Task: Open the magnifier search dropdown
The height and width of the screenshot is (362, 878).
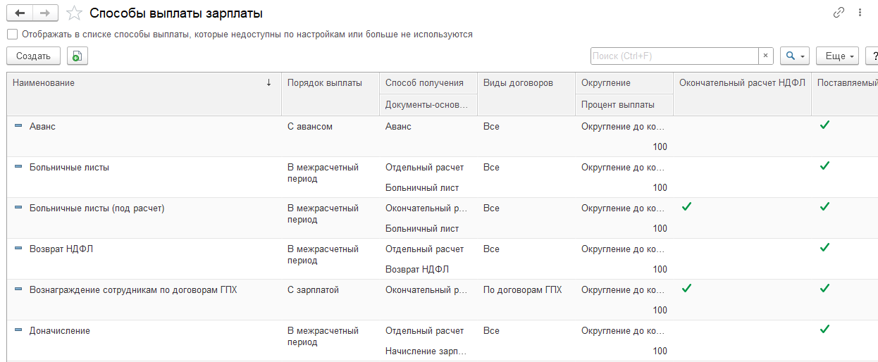Action: (x=795, y=56)
